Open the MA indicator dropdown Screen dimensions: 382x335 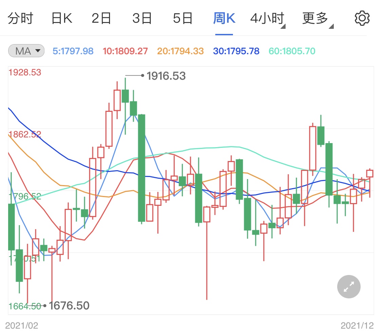point(26,51)
